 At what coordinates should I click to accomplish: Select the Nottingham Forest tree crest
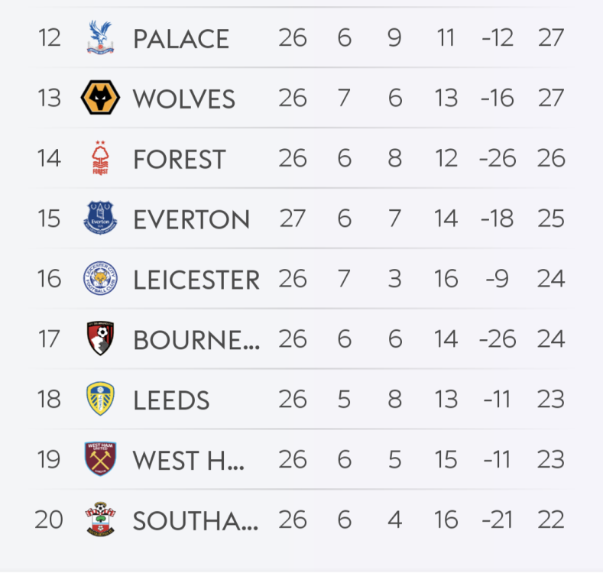pyautogui.click(x=100, y=159)
